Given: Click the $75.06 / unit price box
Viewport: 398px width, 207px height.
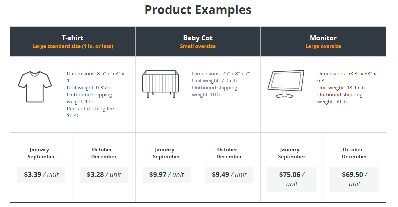Looking at the screenshot, I should click(292, 179).
